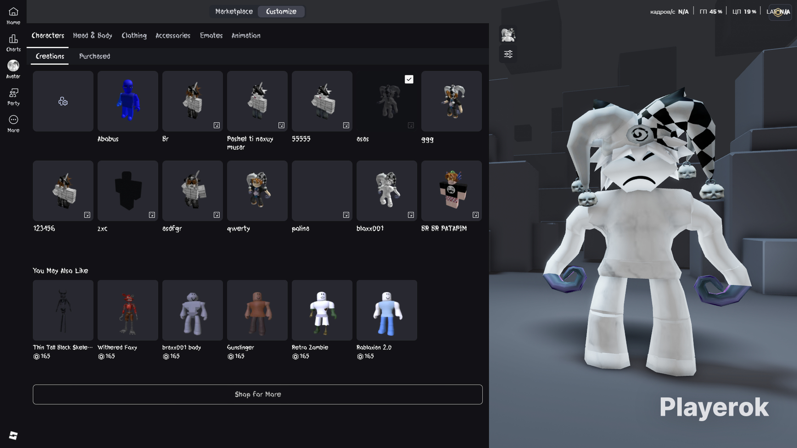Select the Customize tab
The height and width of the screenshot is (448, 797).
[281, 12]
